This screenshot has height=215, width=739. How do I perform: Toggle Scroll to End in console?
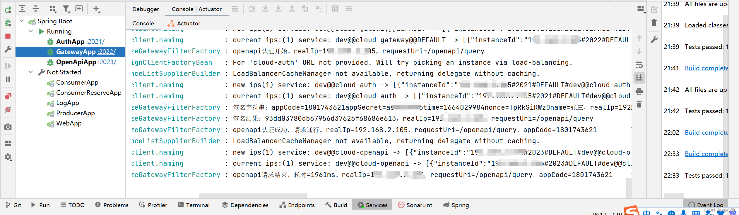pyautogui.click(x=639, y=78)
